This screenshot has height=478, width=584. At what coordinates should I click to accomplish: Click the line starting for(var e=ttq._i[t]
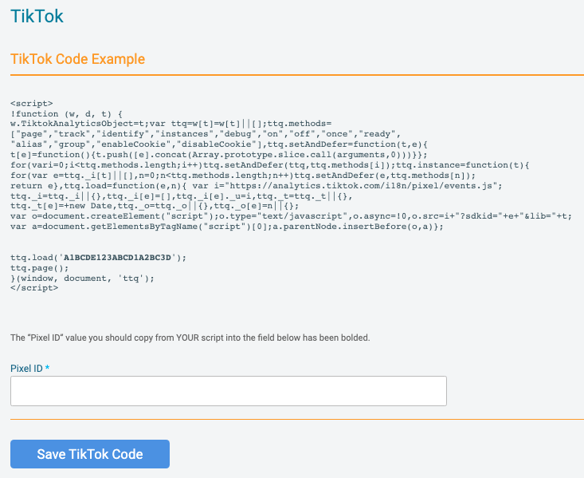point(243,176)
